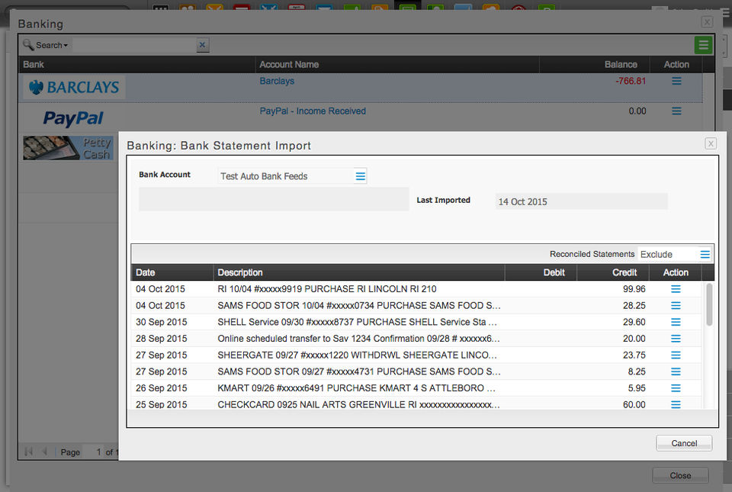Click the Banking search input field
This screenshot has width=732, height=492.
coord(134,45)
